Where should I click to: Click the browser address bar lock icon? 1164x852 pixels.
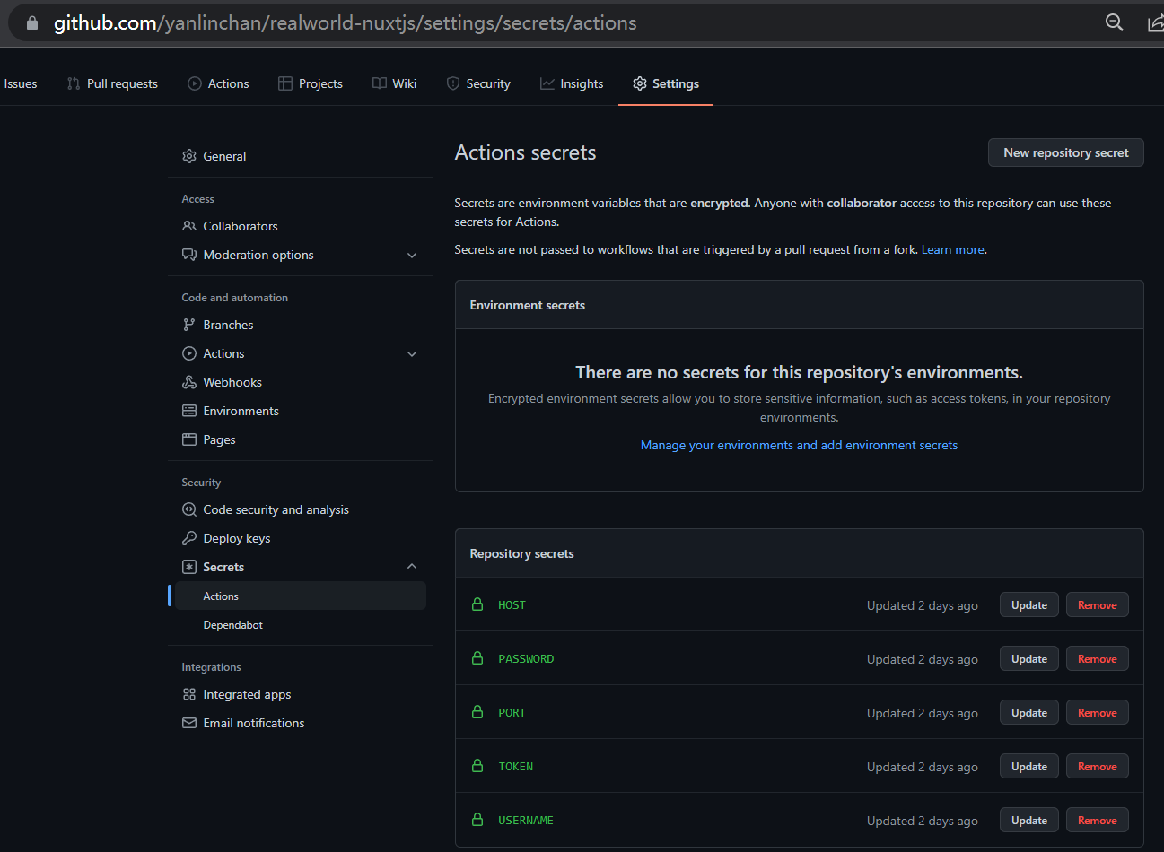point(32,23)
